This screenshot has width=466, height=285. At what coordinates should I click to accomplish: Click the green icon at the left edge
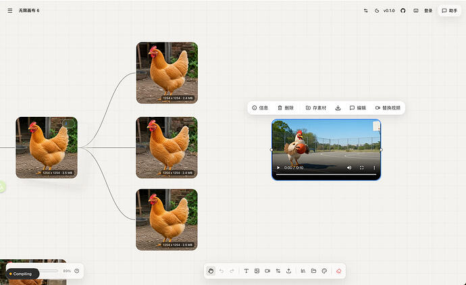point(2,187)
